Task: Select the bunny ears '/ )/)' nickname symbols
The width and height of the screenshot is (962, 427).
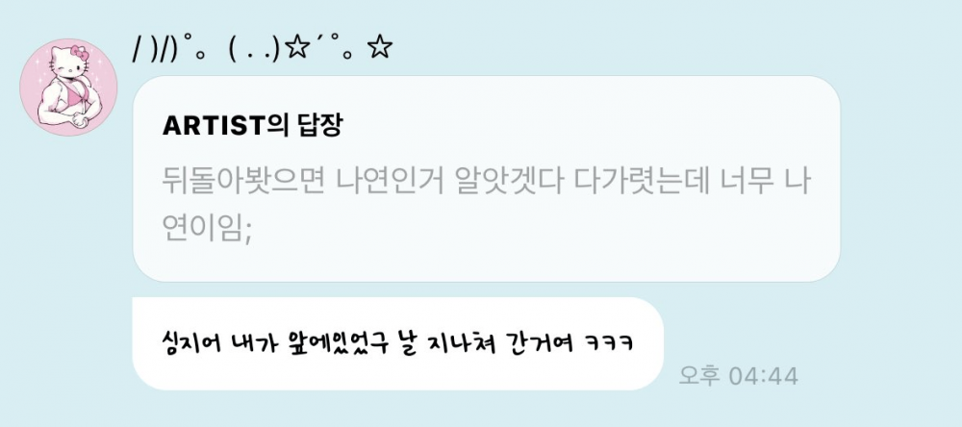Action: (155, 50)
